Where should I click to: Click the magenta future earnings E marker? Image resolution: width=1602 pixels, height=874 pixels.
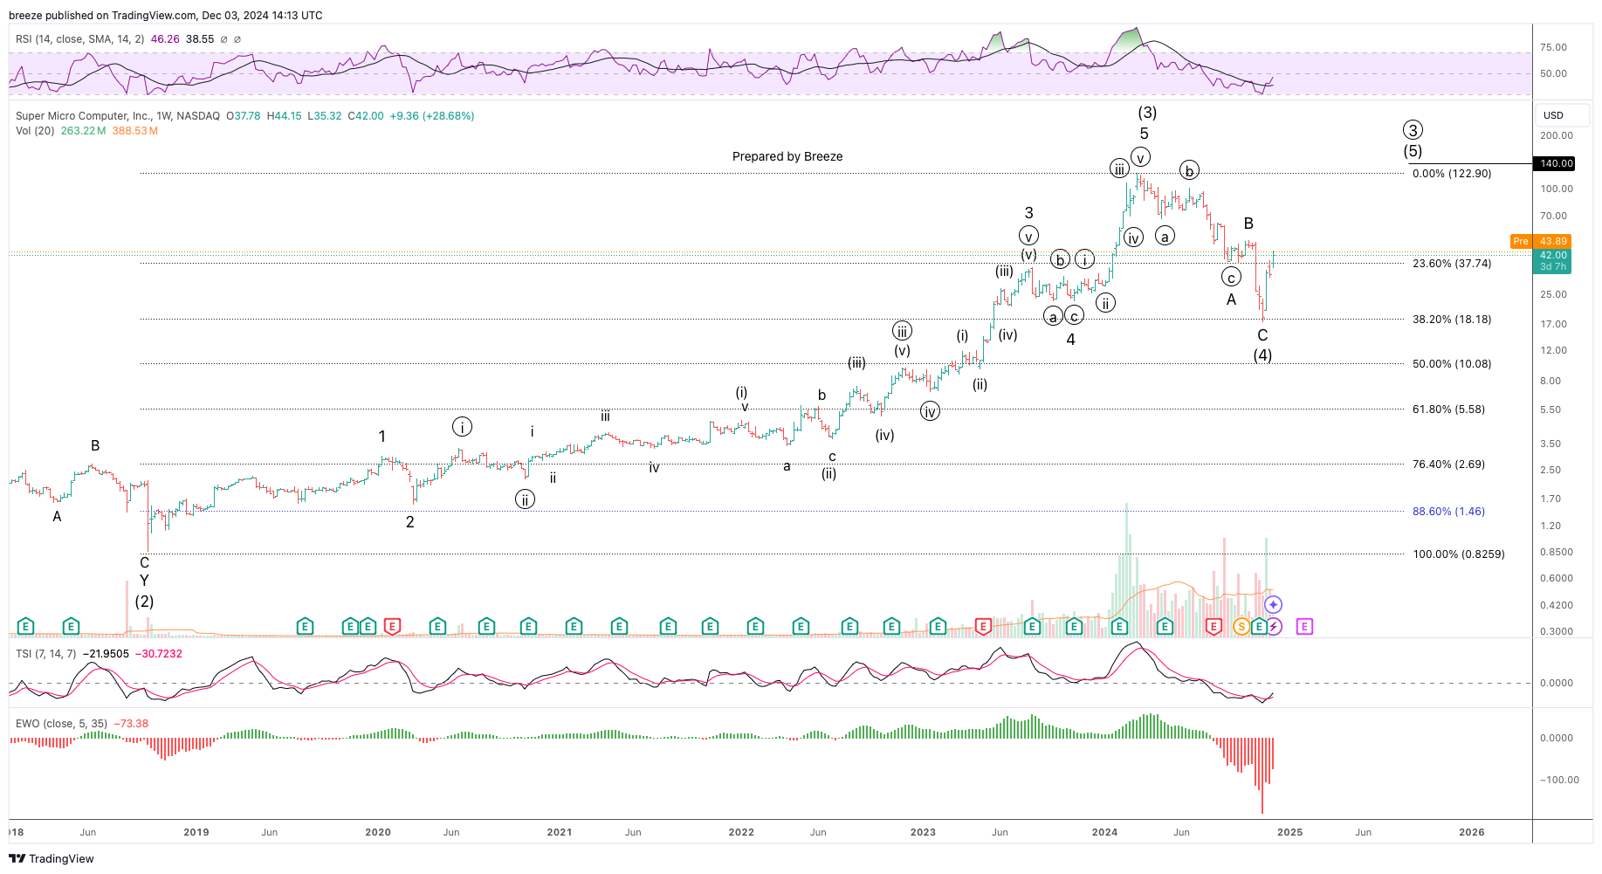tap(1304, 626)
